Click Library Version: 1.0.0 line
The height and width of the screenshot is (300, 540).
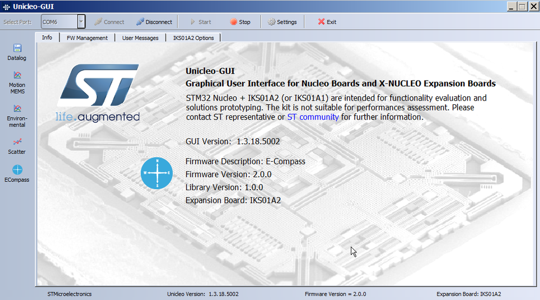(x=224, y=188)
